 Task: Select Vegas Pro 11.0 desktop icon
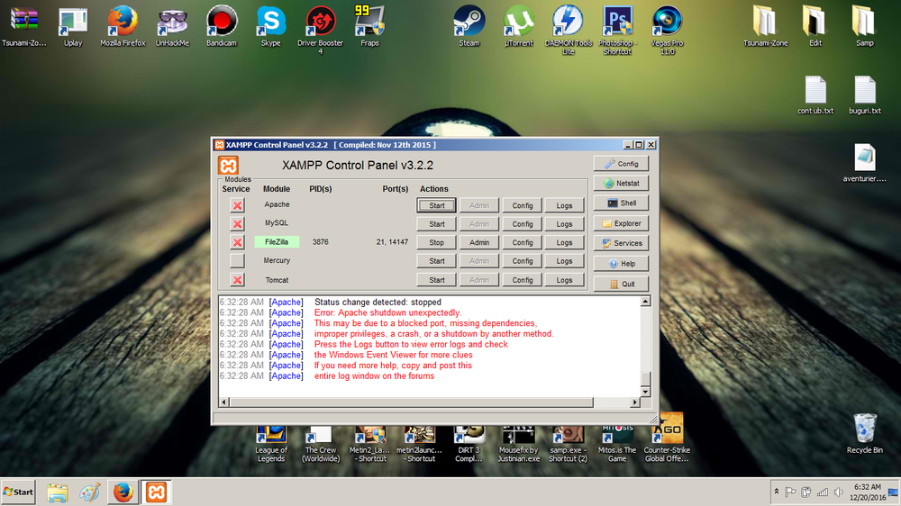(x=667, y=30)
